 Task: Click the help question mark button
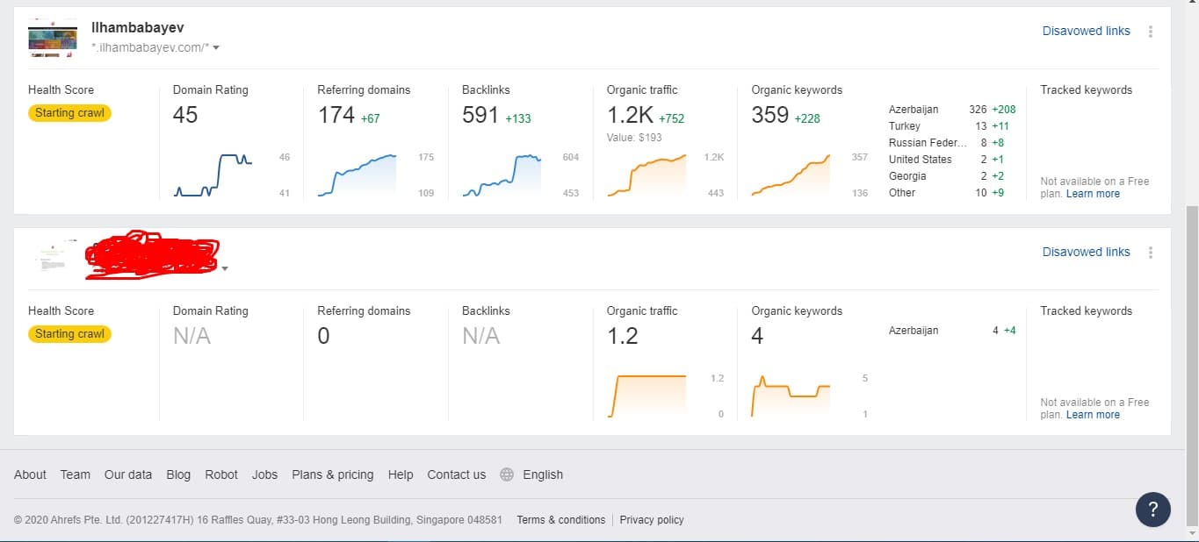click(1152, 510)
